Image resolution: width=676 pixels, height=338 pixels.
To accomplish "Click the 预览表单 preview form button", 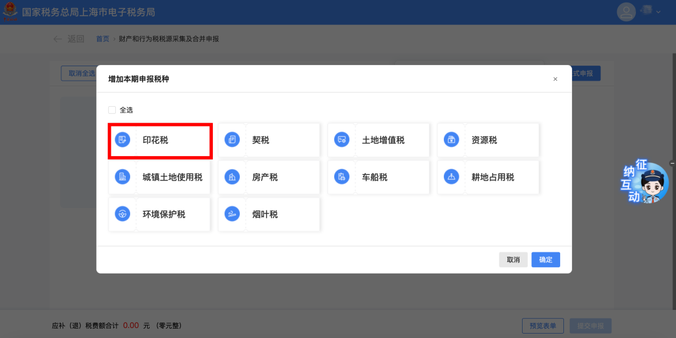I will [x=543, y=326].
